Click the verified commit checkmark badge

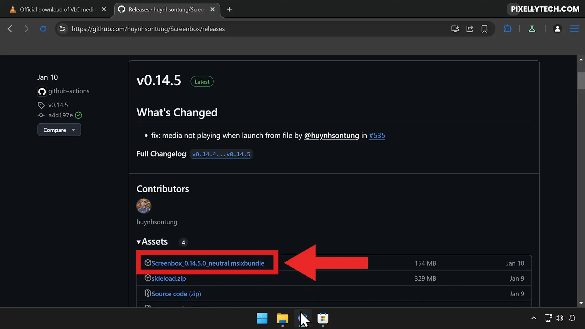point(78,115)
